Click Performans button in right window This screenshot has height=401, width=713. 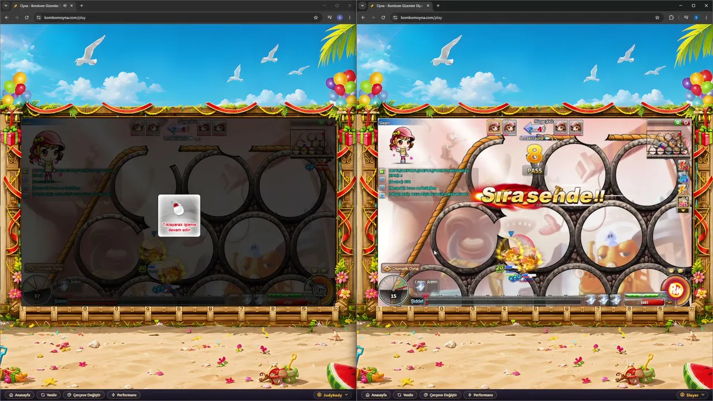480,395
